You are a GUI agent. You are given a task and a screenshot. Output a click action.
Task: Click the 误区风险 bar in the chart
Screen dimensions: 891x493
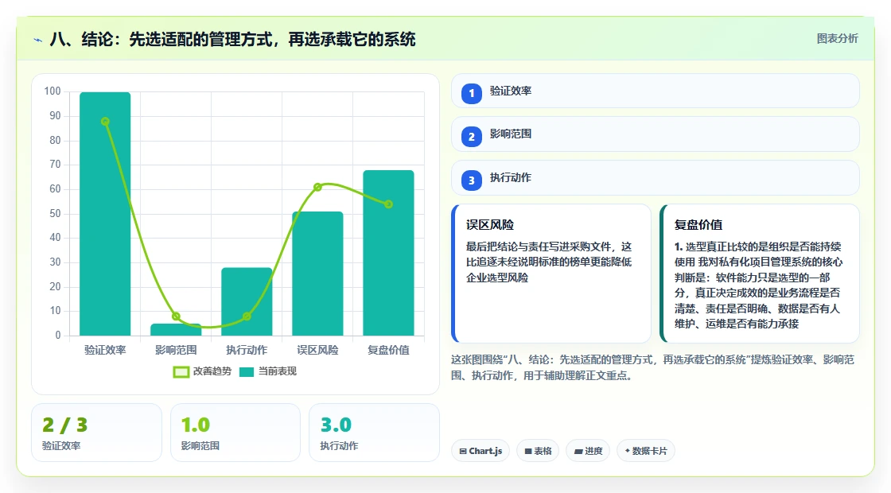(317, 274)
